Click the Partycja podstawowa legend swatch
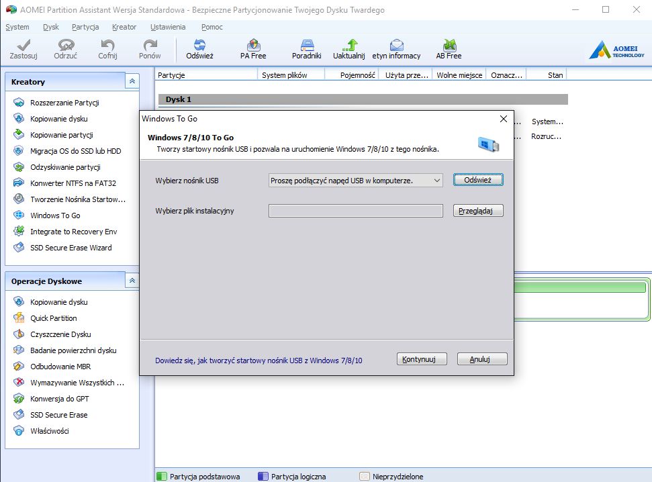 click(x=162, y=476)
